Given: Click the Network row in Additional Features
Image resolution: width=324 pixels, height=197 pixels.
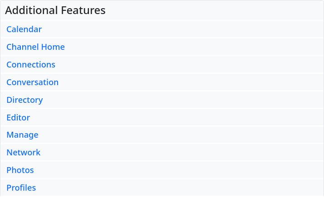Looking at the screenshot, I should point(162,153).
